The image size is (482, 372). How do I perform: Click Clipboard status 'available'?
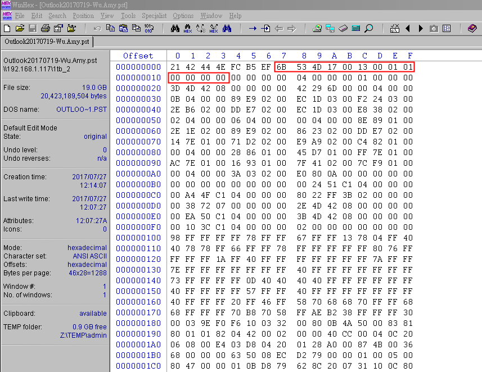coord(93,314)
